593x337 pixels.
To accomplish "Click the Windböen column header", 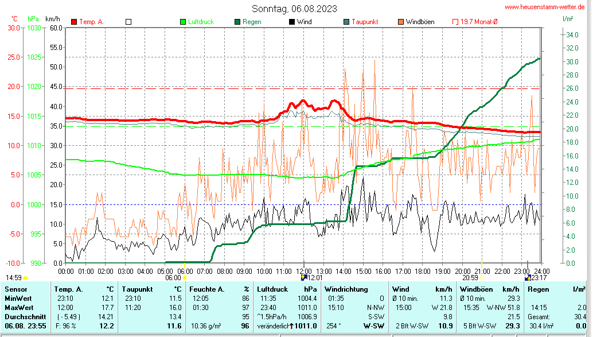I will click(x=475, y=289).
